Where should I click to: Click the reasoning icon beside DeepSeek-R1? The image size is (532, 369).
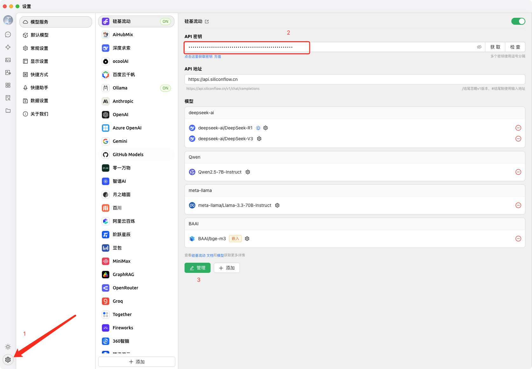[x=258, y=128]
